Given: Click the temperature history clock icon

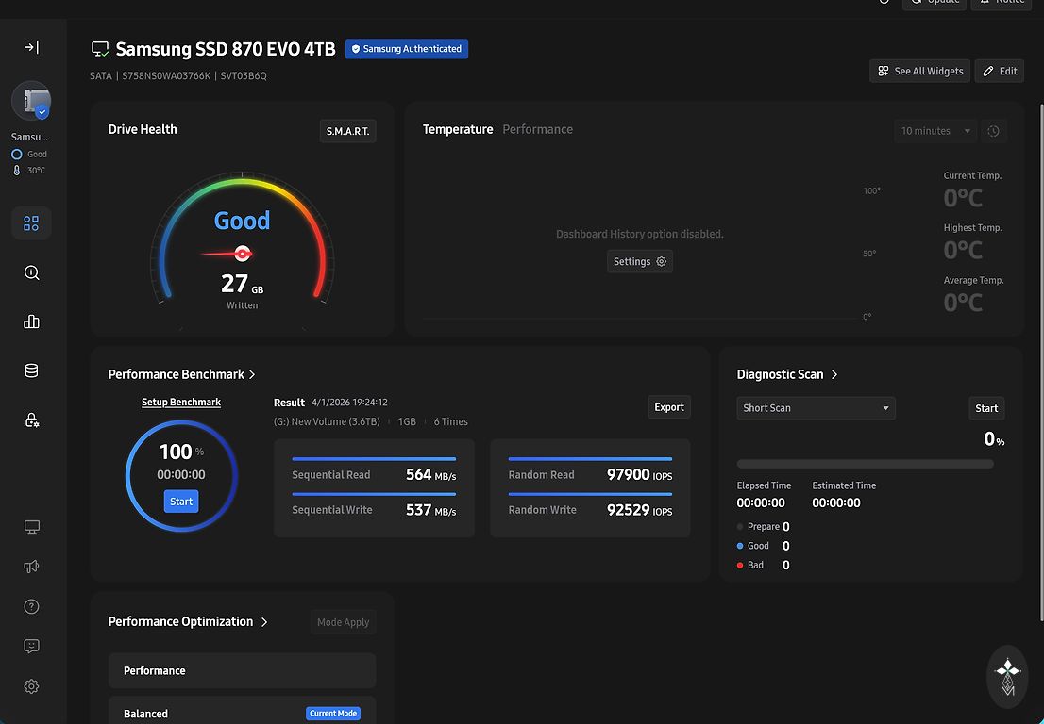Looking at the screenshot, I should click(x=993, y=131).
